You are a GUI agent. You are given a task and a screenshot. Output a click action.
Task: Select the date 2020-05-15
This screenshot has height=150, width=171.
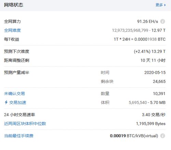(x=155, y=72)
